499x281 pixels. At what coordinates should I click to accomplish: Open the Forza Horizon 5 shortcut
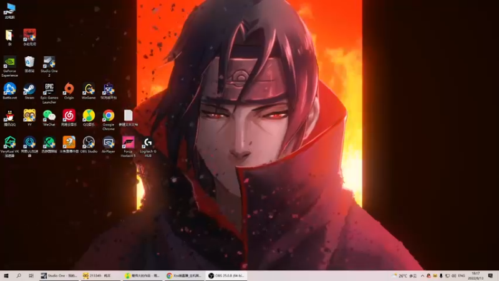[128, 147]
